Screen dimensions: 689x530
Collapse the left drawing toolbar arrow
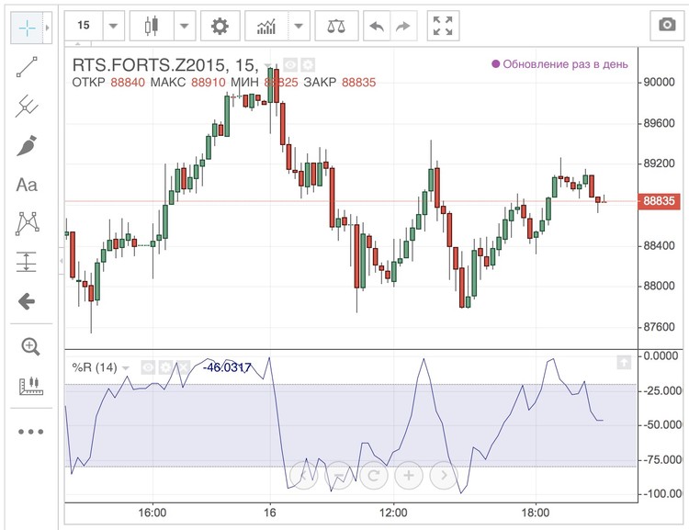[x=61, y=261]
